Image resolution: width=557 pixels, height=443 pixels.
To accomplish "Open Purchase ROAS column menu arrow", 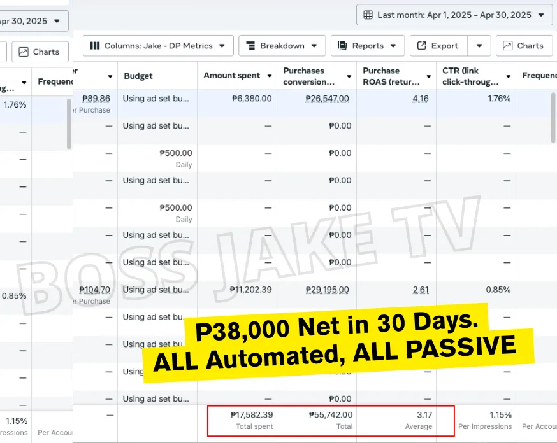I will (x=428, y=76).
